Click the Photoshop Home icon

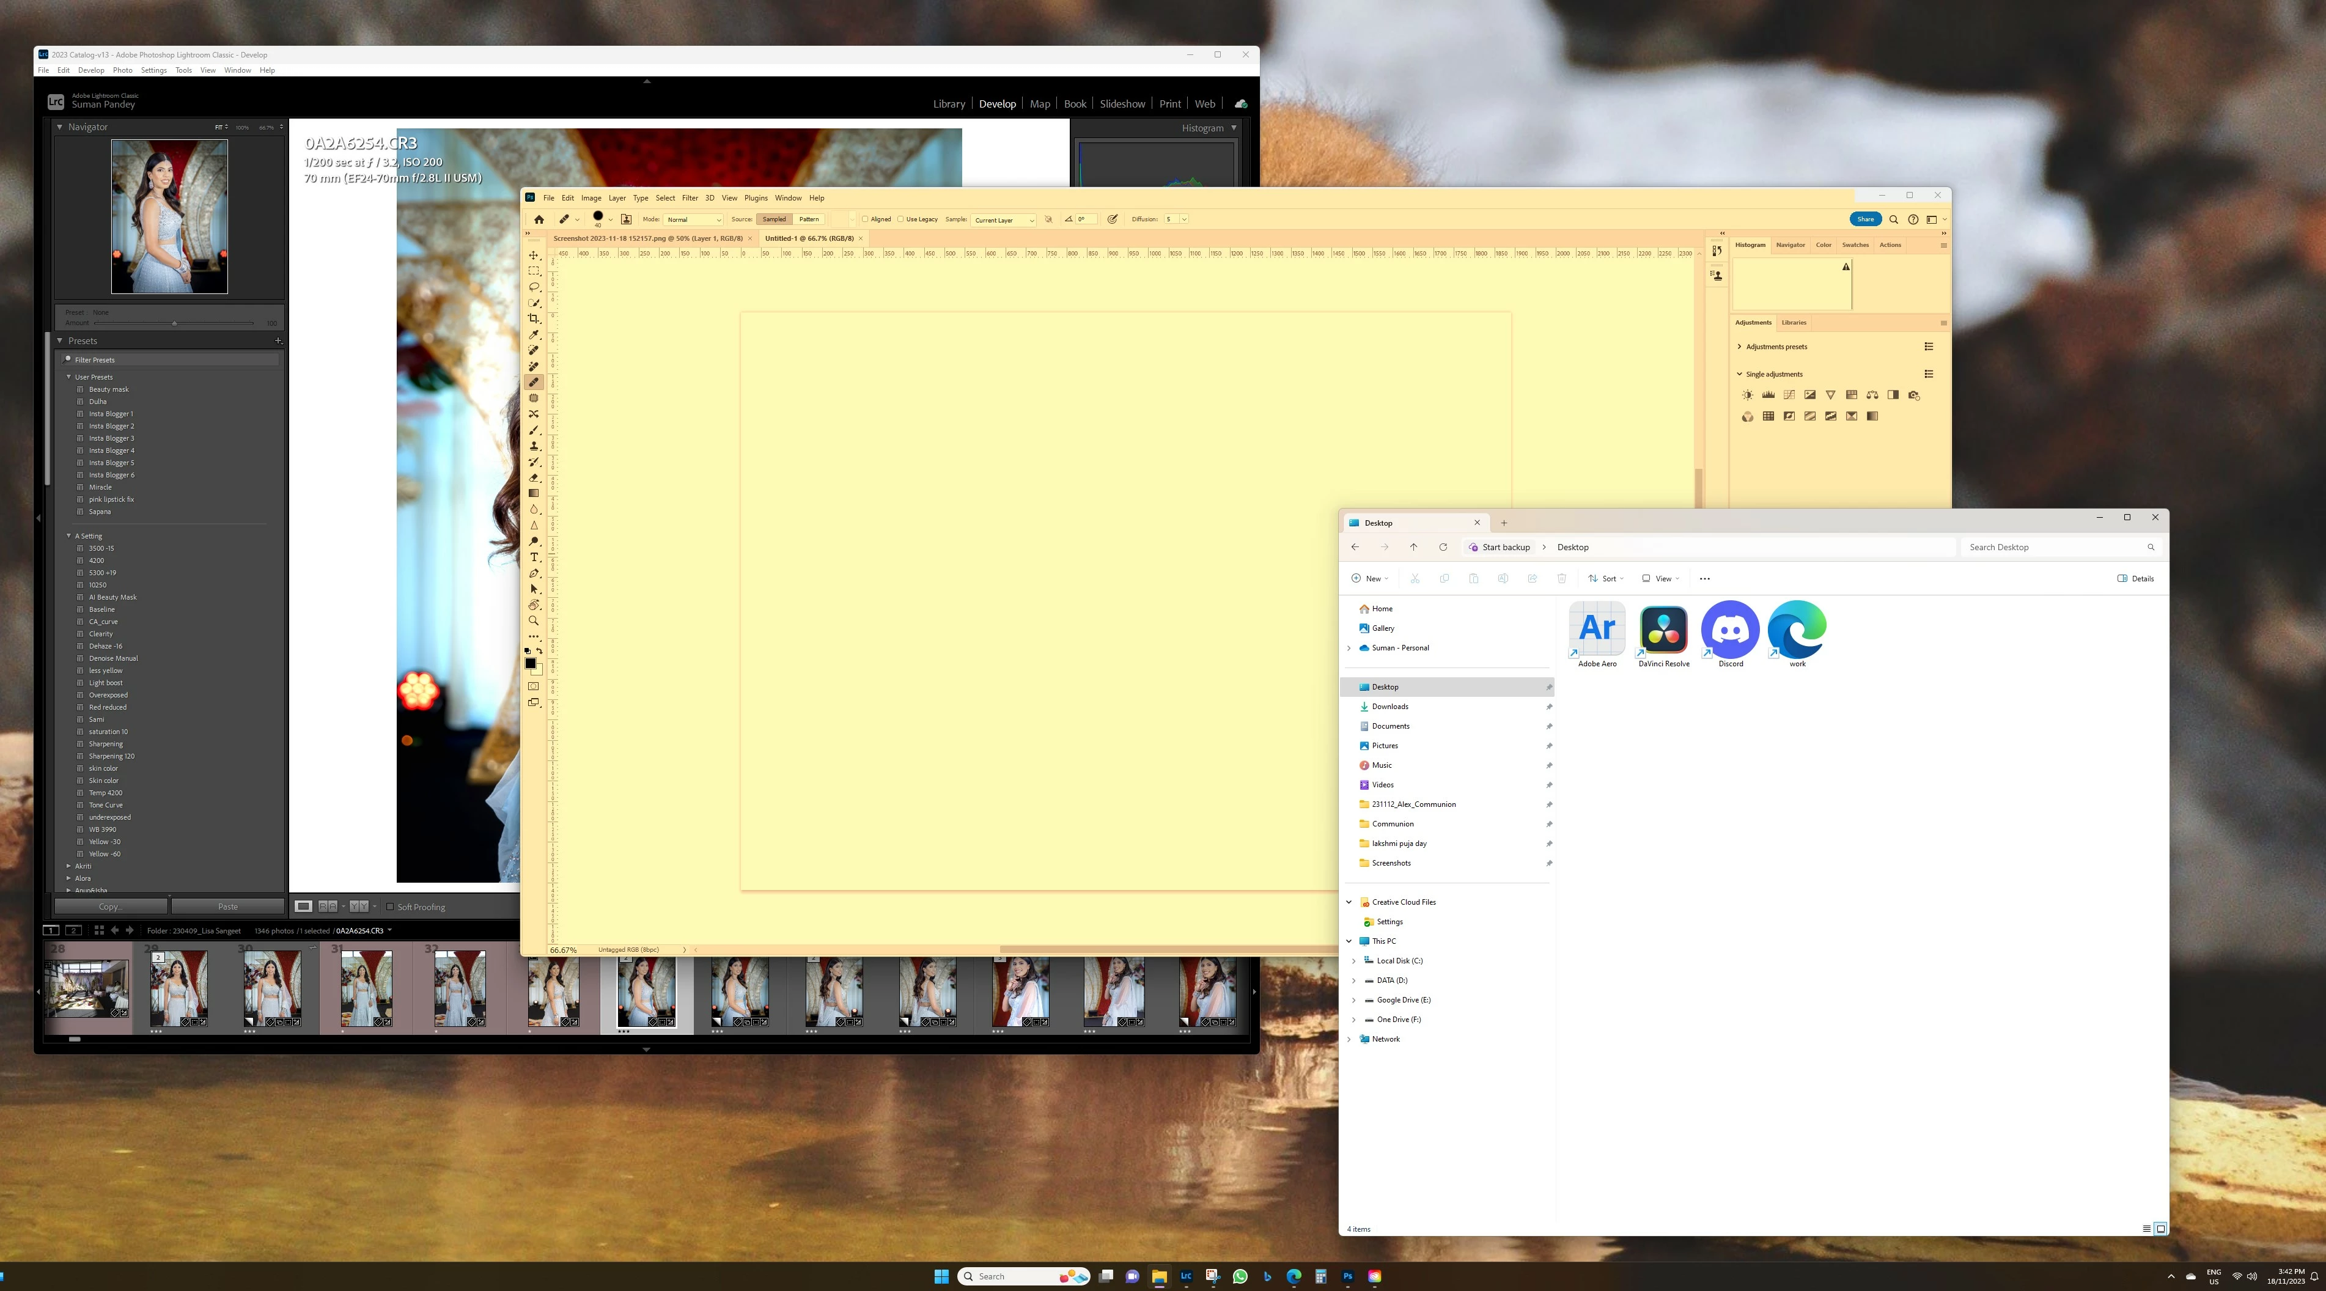(539, 219)
